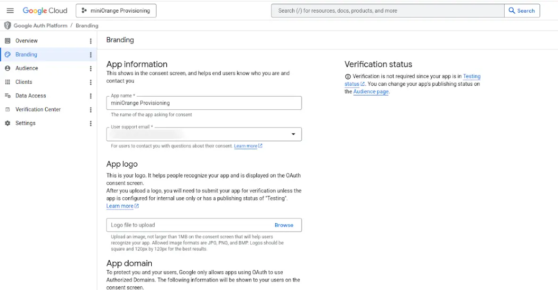Open the three-dot menu beside Branding
558x290 pixels.
click(x=91, y=55)
